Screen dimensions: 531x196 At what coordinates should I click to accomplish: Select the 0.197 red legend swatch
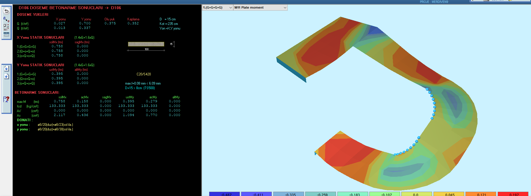click(x=513, y=194)
